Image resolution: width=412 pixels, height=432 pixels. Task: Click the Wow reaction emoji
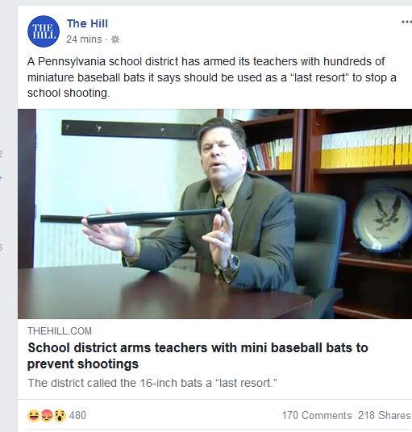[60, 415]
